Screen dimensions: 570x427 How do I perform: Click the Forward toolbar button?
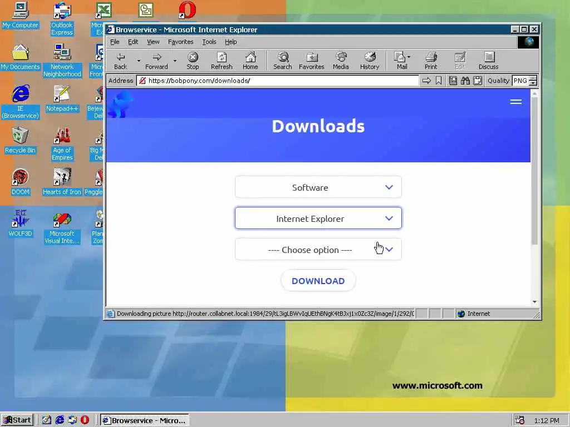(x=156, y=61)
